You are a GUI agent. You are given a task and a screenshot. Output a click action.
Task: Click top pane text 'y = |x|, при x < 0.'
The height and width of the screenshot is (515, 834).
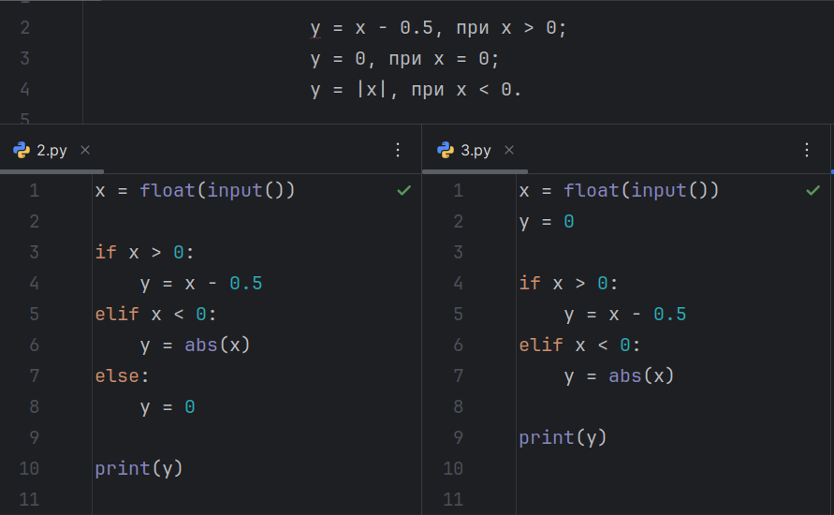pos(416,89)
